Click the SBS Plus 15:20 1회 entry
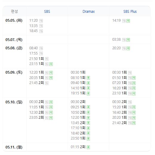 120,107
